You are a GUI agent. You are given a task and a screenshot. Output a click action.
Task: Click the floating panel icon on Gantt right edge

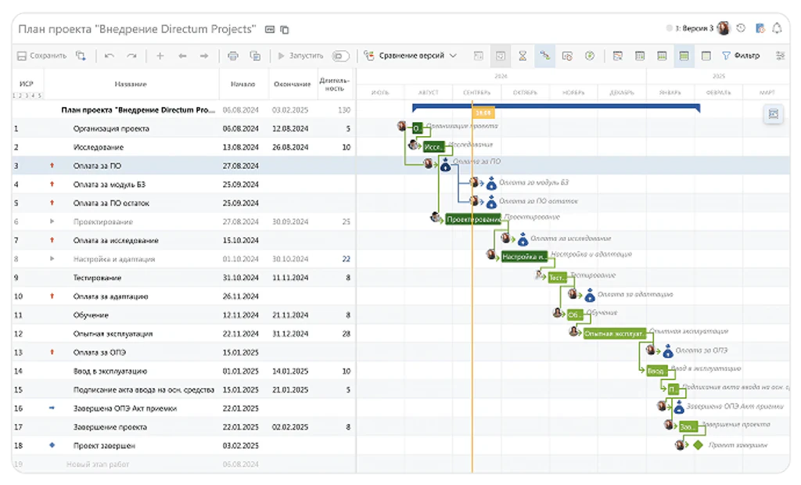click(x=774, y=114)
